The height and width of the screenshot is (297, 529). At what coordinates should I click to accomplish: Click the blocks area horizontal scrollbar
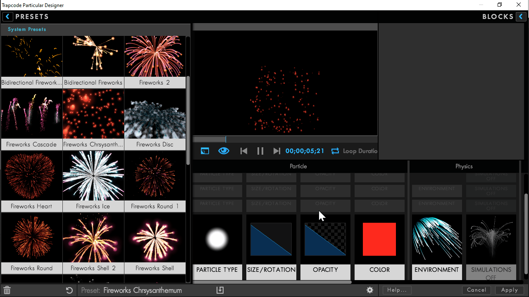(x=273, y=282)
